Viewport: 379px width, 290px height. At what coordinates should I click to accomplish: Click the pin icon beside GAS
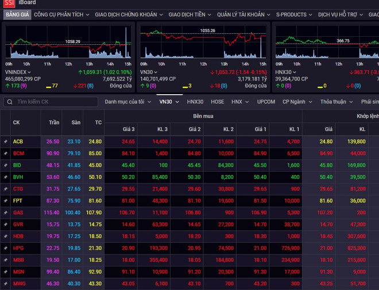point(5,212)
